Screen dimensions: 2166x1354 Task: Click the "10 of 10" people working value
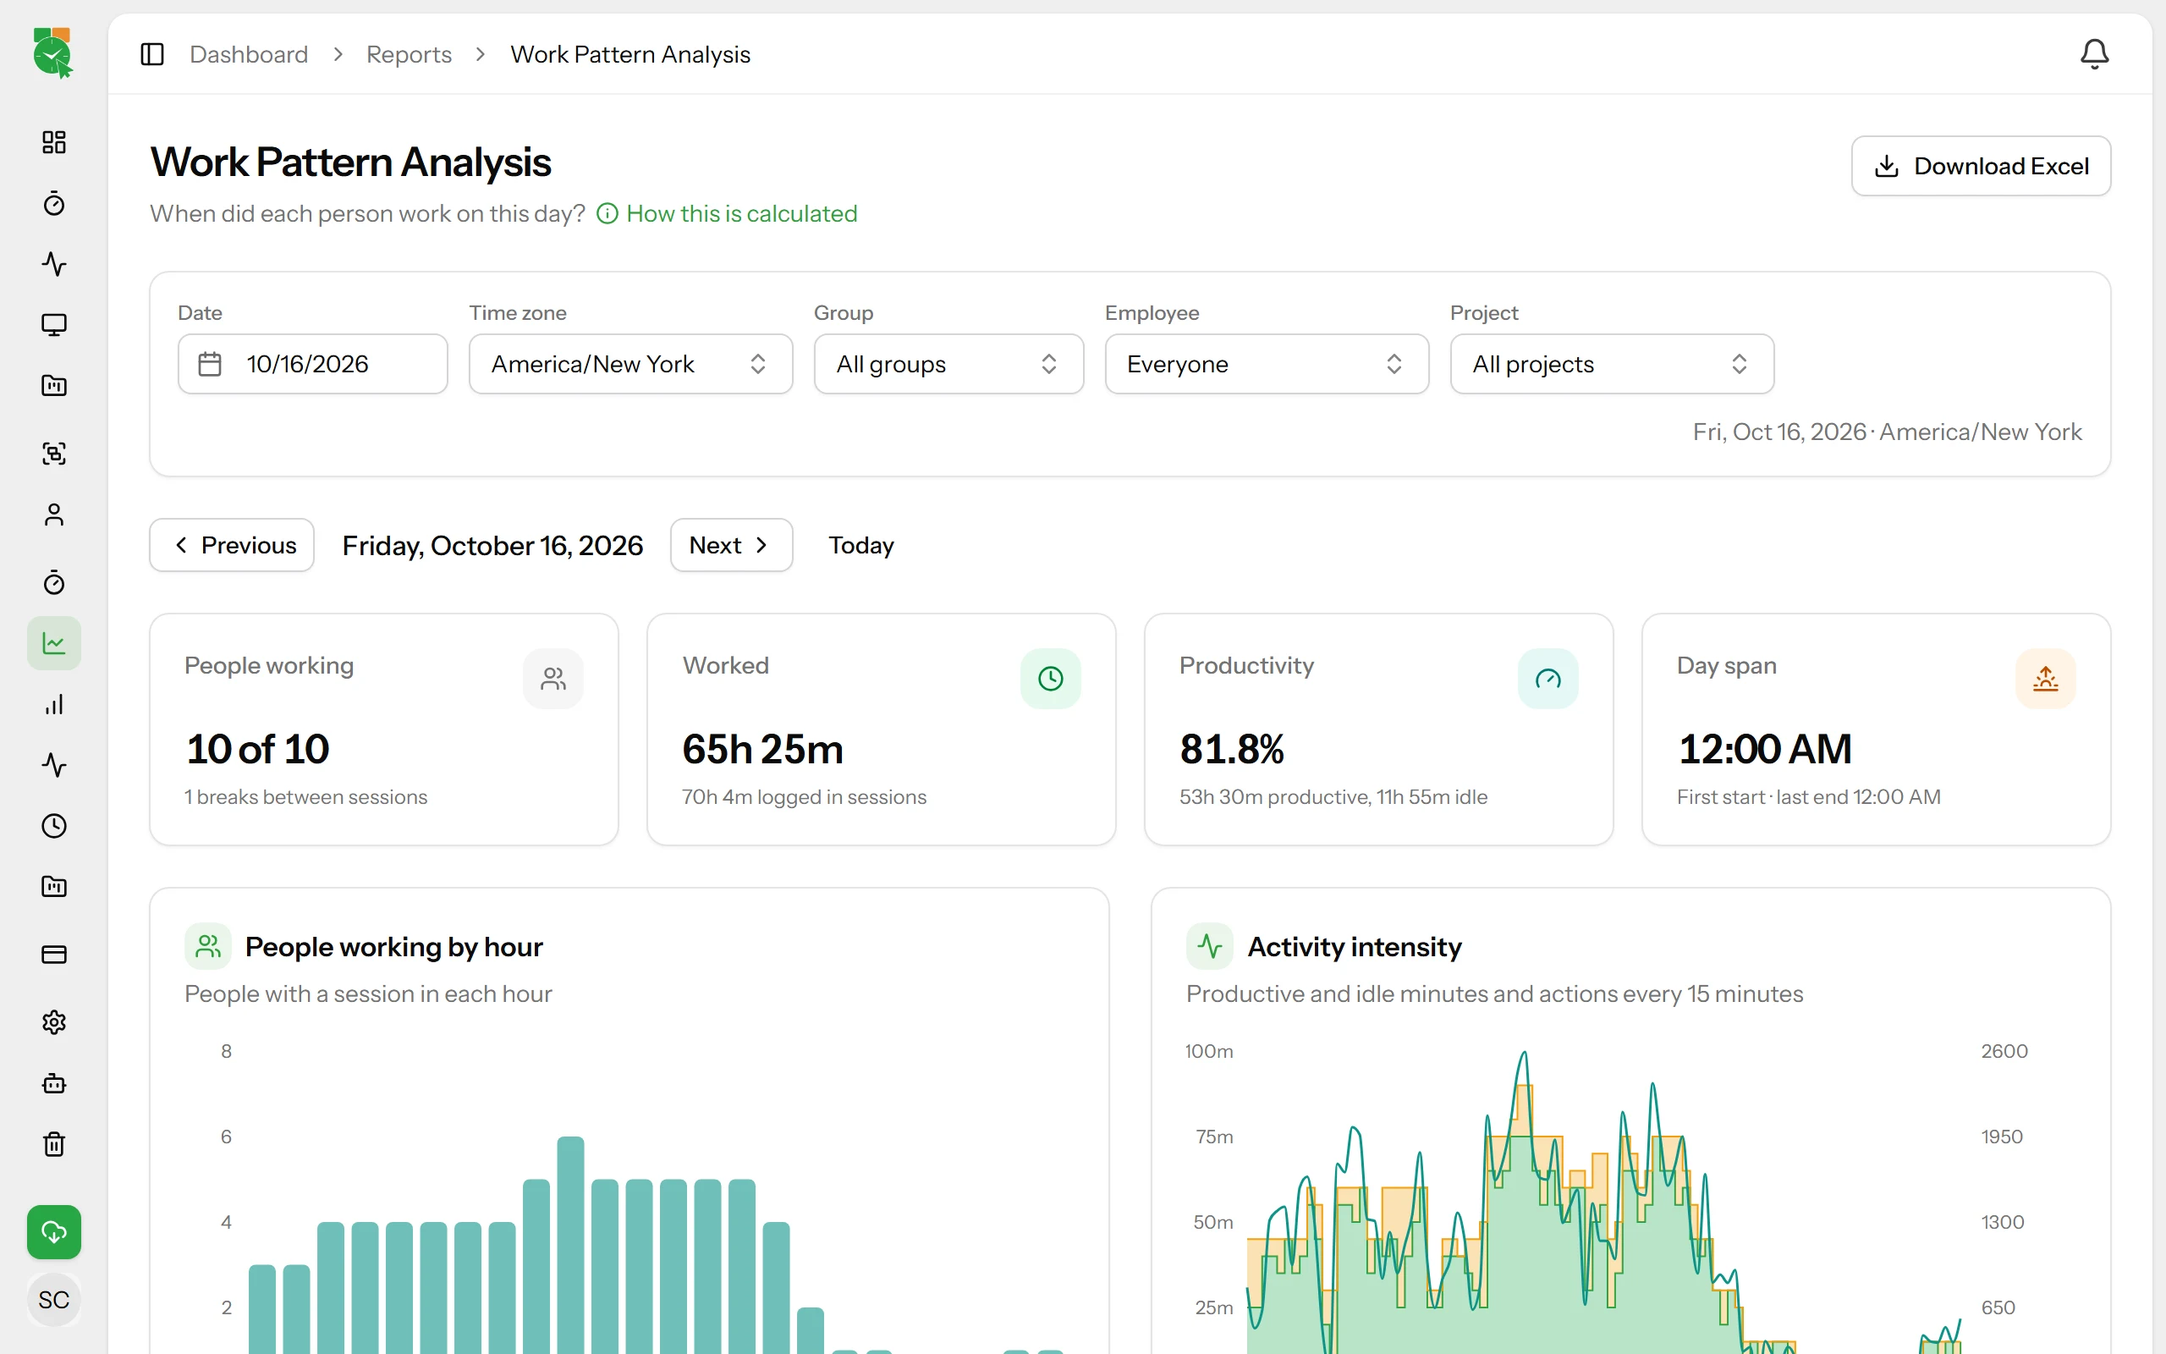click(258, 749)
